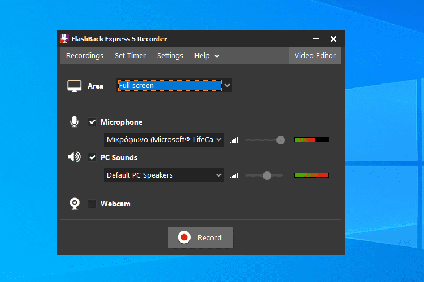Click the microphone icon
This screenshot has width=424, height=282.
pyautogui.click(x=75, y=122)
